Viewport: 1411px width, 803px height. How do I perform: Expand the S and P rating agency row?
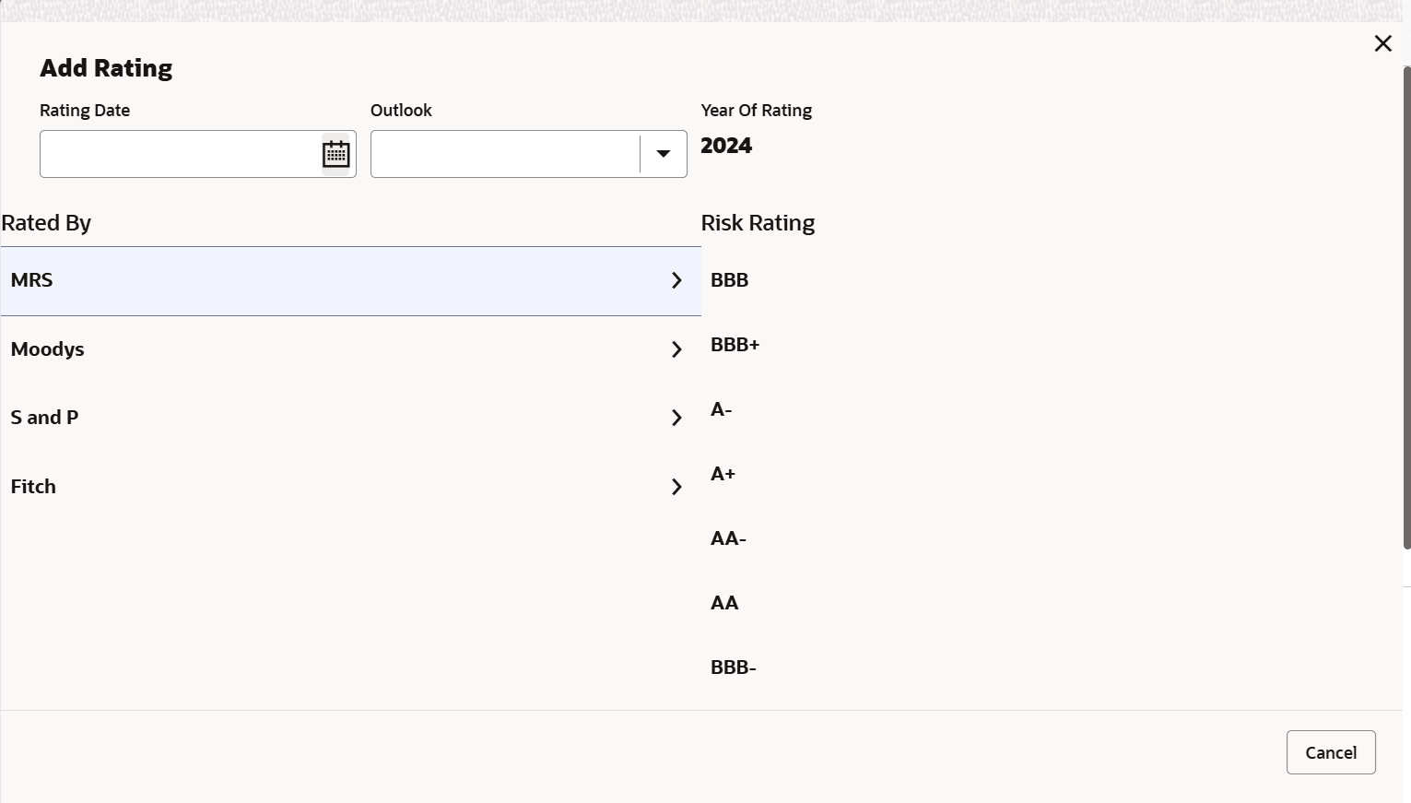pyautogui.click(x=676, y=418)
